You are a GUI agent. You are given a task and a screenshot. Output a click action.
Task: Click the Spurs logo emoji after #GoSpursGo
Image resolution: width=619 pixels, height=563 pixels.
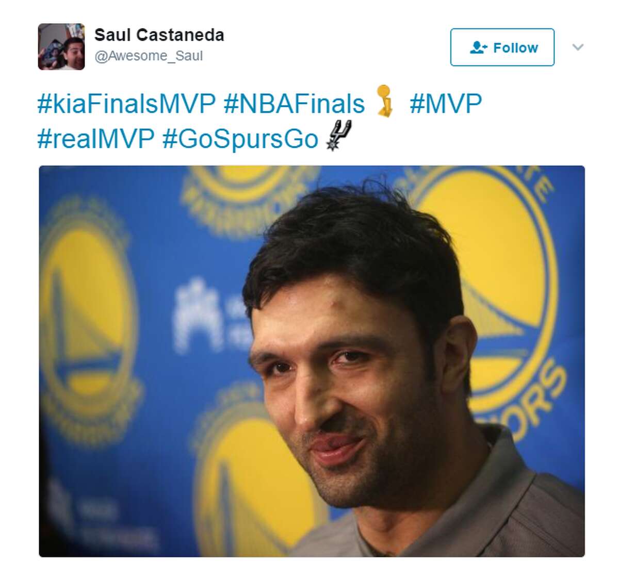coord(339,136)
